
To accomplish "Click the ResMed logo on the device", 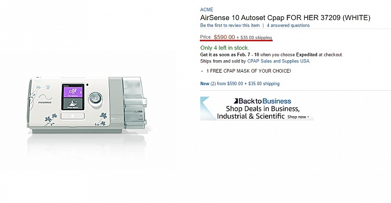I will coord(45,102).
